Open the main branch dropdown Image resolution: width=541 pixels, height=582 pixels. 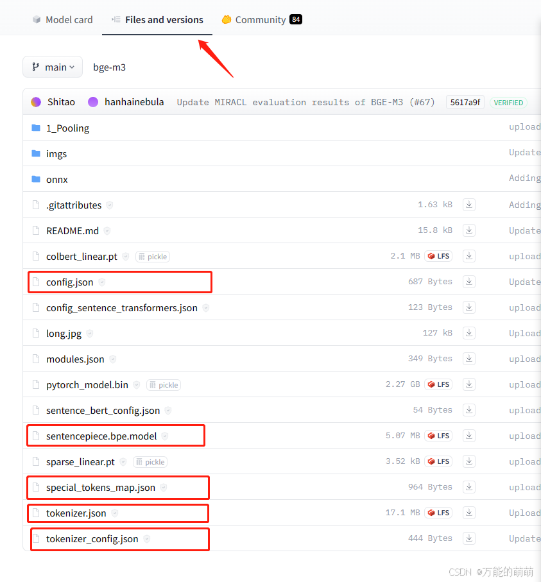pyautogui.click(x=53, y=67)
